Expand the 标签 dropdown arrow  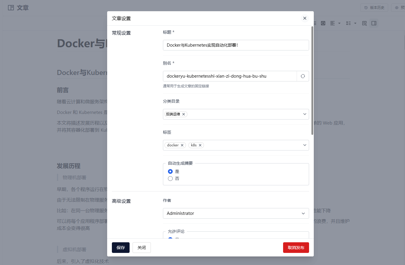305,145
